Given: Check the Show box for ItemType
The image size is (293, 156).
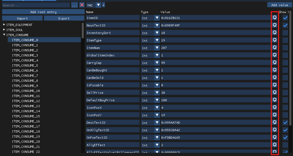Looking at the screenshot, I should (285, 40).
